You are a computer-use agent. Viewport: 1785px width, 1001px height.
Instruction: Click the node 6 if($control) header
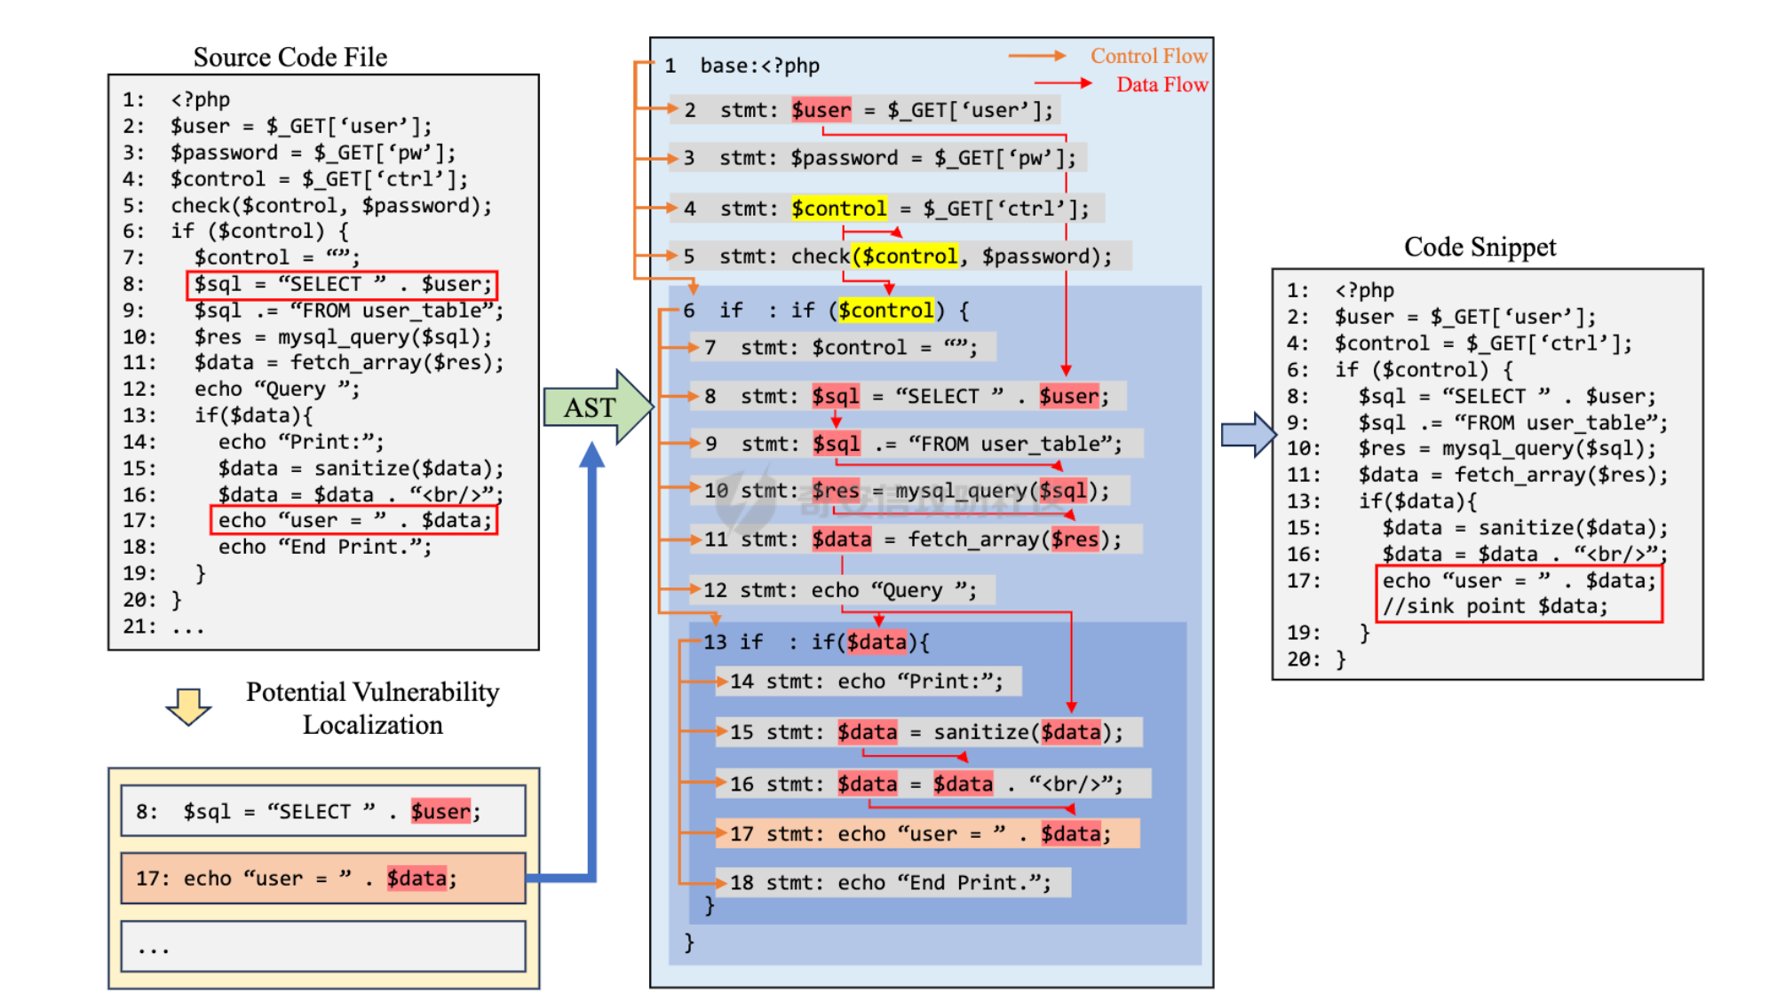pyautogui.click(x=826, y=311)
